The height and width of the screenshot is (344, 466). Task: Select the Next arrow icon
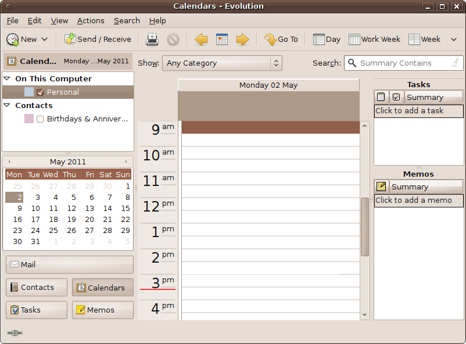(x=242, y=39)
